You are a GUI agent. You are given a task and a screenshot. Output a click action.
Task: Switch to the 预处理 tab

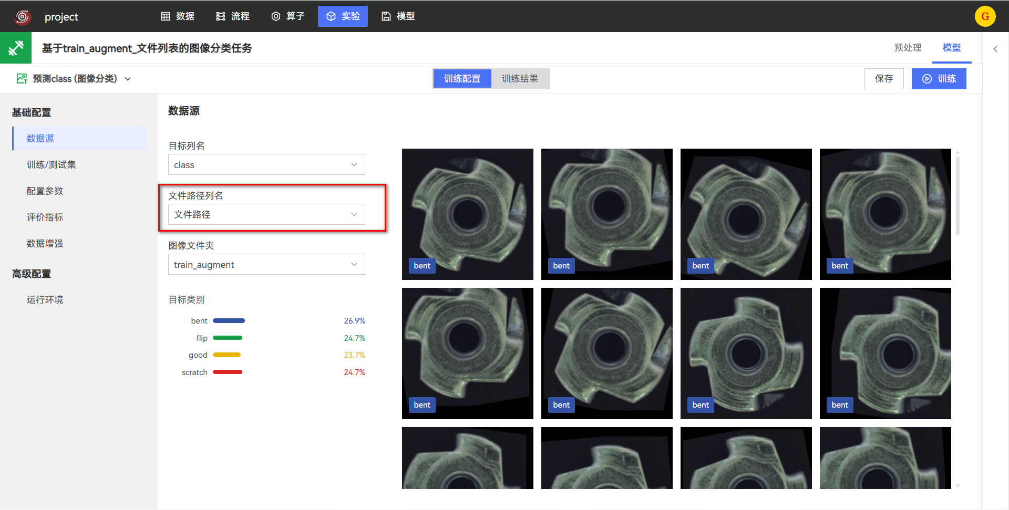[908, 48]
